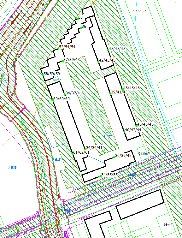Select the label 42/43/45
Viewport: 182px width, 238px height.
pyautogui.click(x=107, y=60)
